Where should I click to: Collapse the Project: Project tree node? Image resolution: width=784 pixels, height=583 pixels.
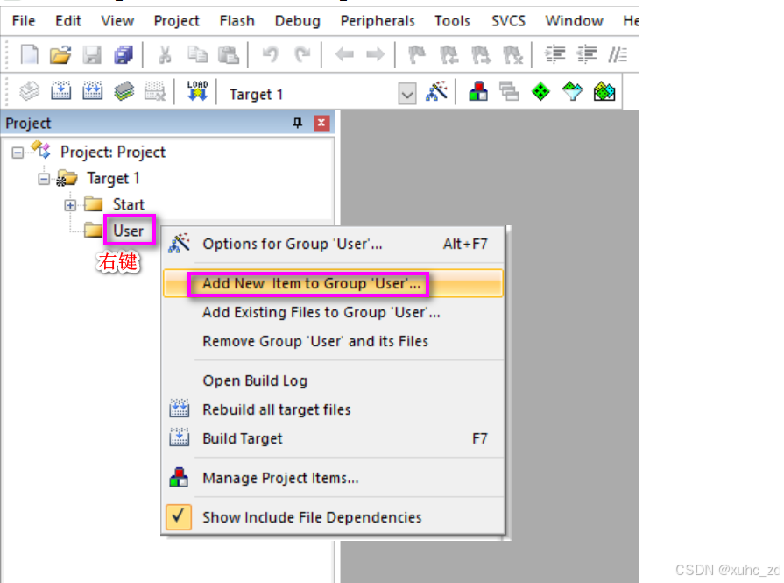pyautogui.click(x=18, y=153)
